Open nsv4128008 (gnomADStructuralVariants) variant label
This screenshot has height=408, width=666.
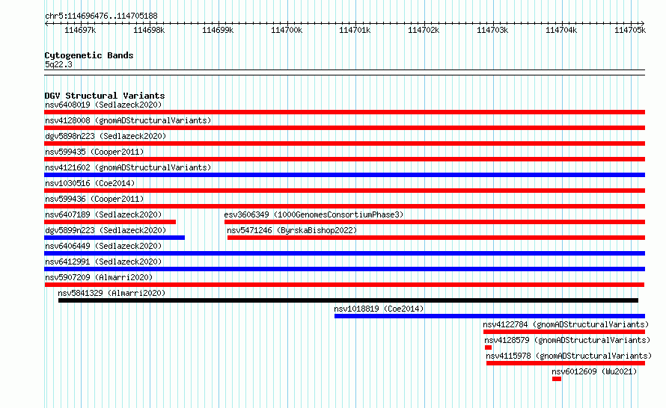pos(128,120)
